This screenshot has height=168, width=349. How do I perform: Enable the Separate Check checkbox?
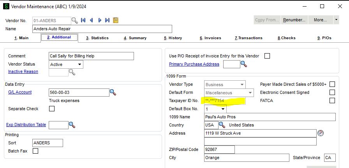52,109
